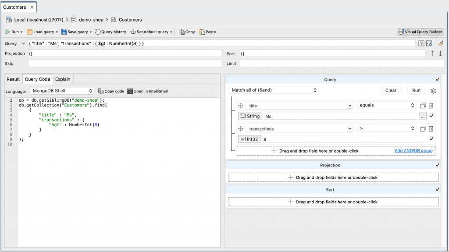
Task: Open the Language MongoDB Shell dropdown
Action: click(62, 91)
